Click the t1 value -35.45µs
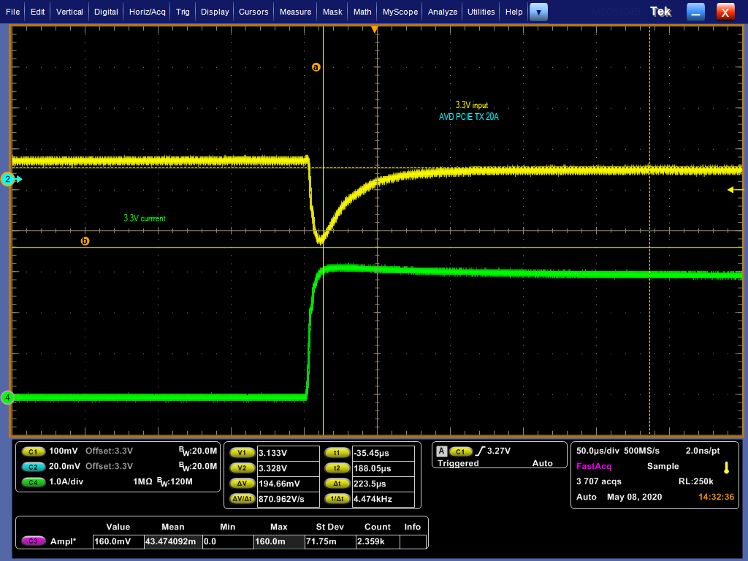This screenshot has width=748, height=561. [x=383, y=453]
